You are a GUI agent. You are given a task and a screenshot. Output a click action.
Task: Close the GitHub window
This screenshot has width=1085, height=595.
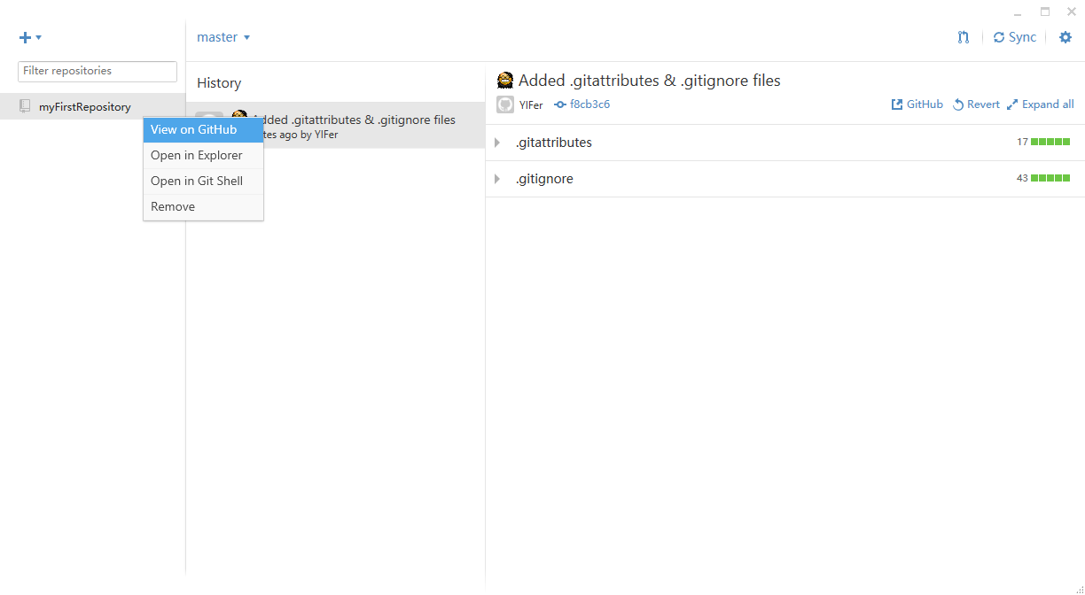1072,12
